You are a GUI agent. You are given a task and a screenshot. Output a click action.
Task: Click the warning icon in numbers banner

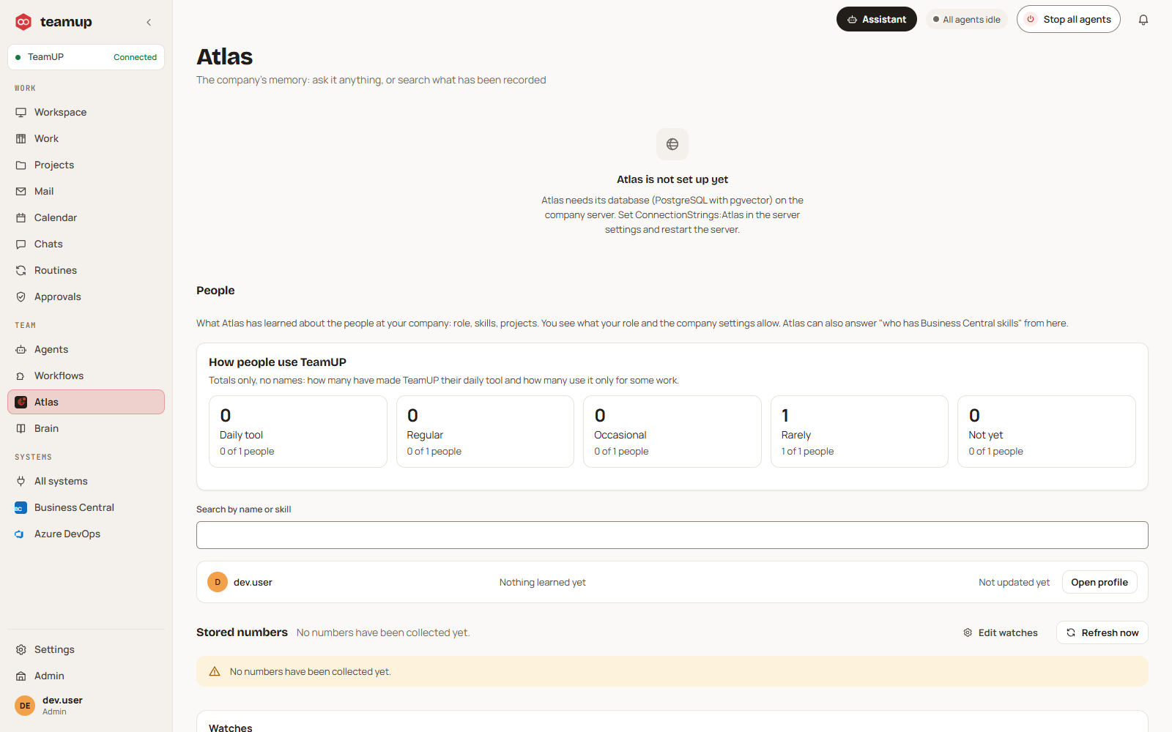click(215, 671)
